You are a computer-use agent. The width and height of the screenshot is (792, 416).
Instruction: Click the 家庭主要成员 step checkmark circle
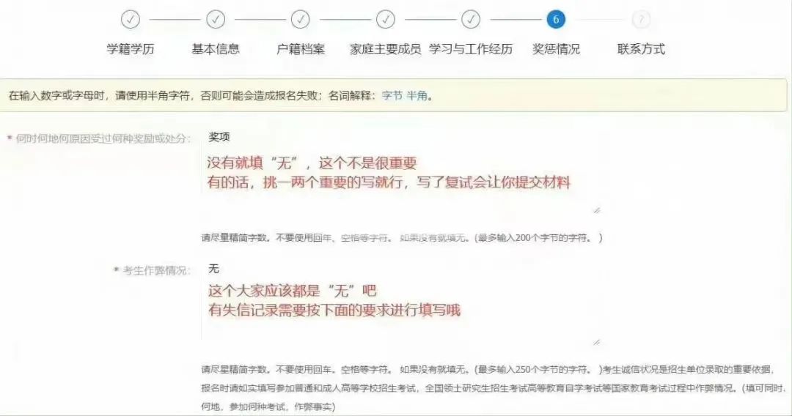pos(386,20)
